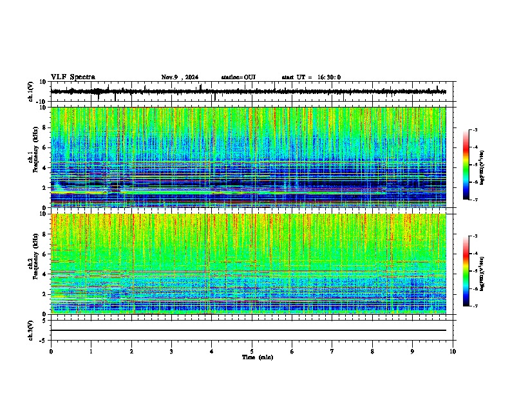Click the "-3" value atop ch.1 colorbar

[475, 129]
